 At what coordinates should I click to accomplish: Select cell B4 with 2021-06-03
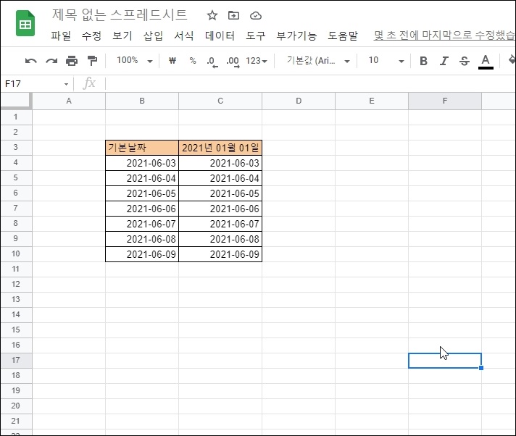(x=142, y=163)
